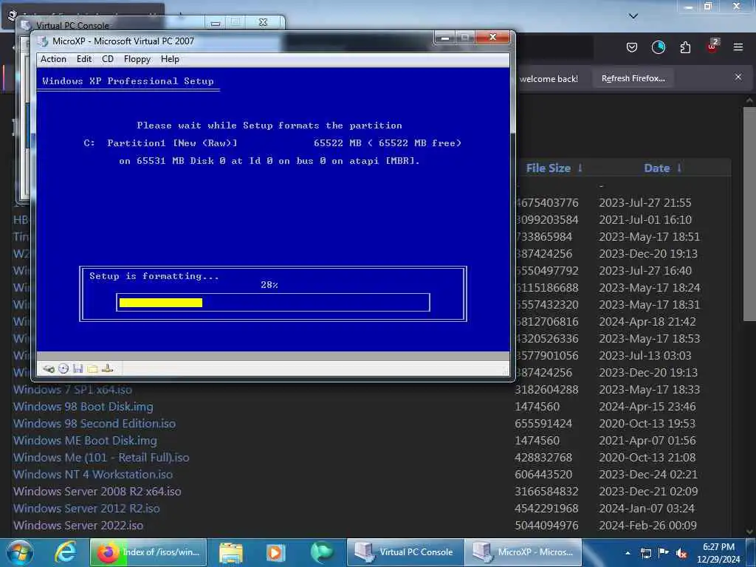This screenshot has height=567, width=756.
Task: Dismiss the Firefox welcome back notification
Action: tap(738, 77)
